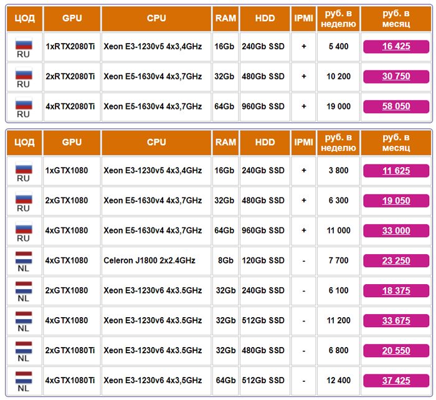The width and height of the screenshot is (436, 400).
Task: Open the 30 750 monthly price link
Action: [396, 77]
